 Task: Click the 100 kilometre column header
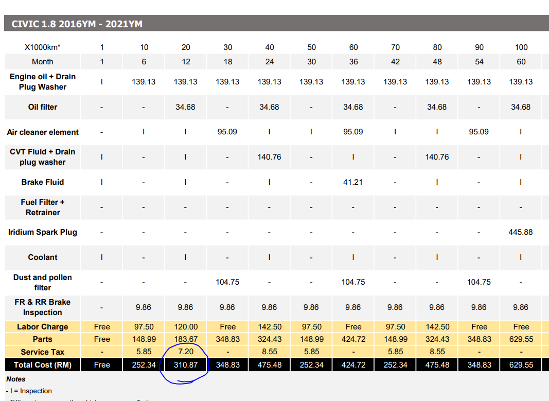[521, 47]
